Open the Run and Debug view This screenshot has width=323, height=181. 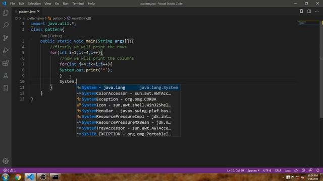6,50
